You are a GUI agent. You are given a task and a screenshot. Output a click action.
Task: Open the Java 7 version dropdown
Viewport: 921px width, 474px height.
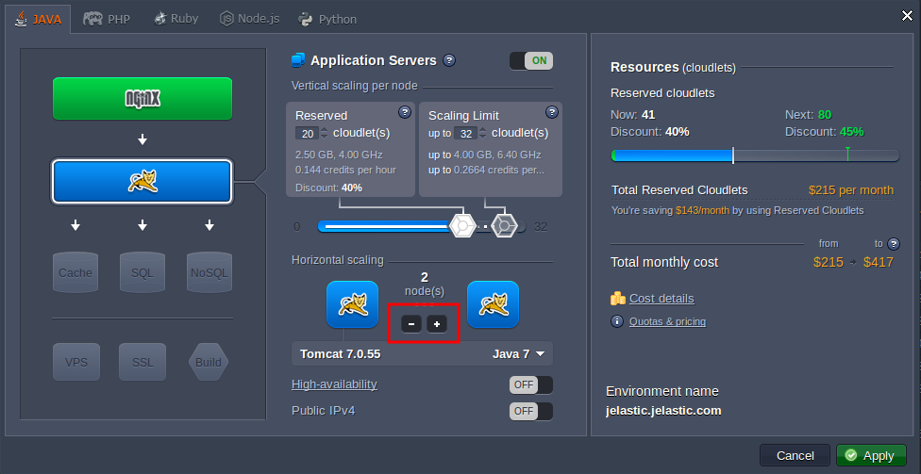click(519, 354)
